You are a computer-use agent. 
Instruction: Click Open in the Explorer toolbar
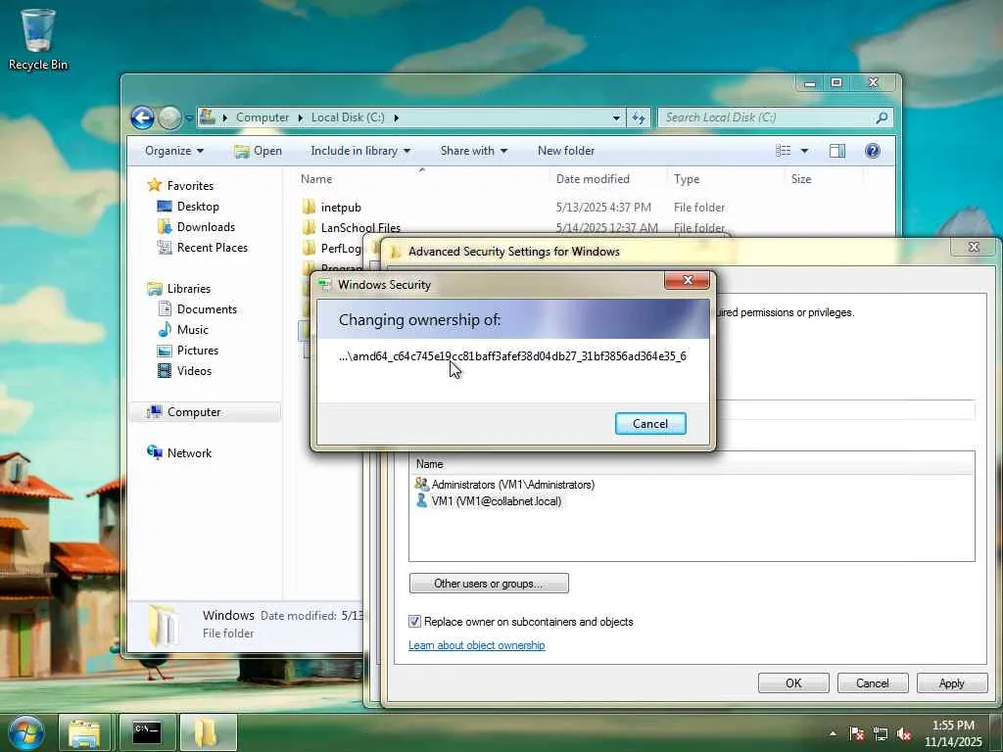[x=258, y=151]
